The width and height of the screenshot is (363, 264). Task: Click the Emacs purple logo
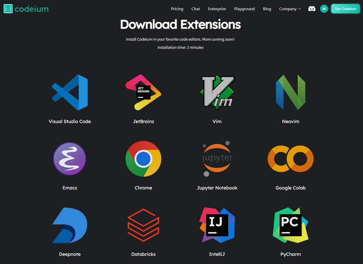[70, 159]
